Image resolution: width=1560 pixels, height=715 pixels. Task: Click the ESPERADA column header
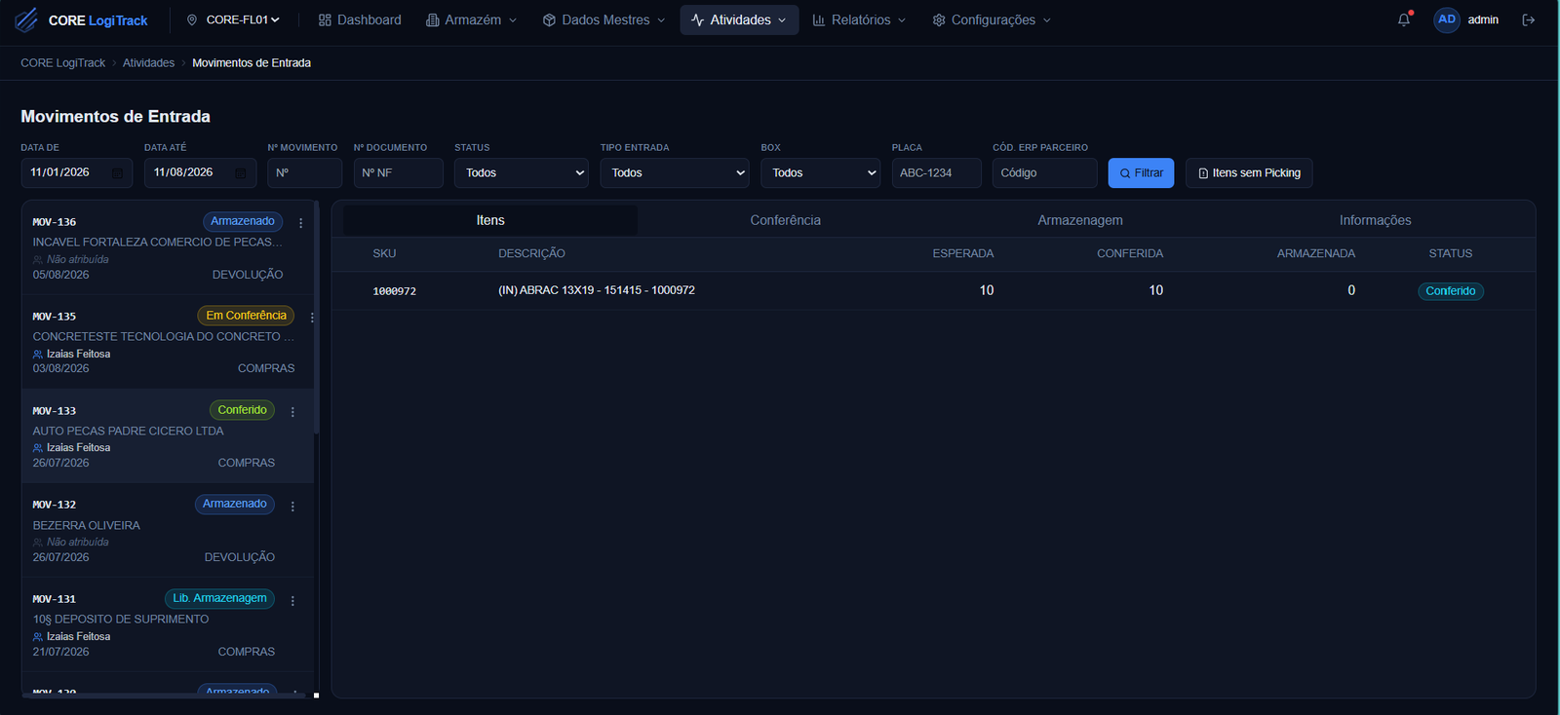[963, 253]
